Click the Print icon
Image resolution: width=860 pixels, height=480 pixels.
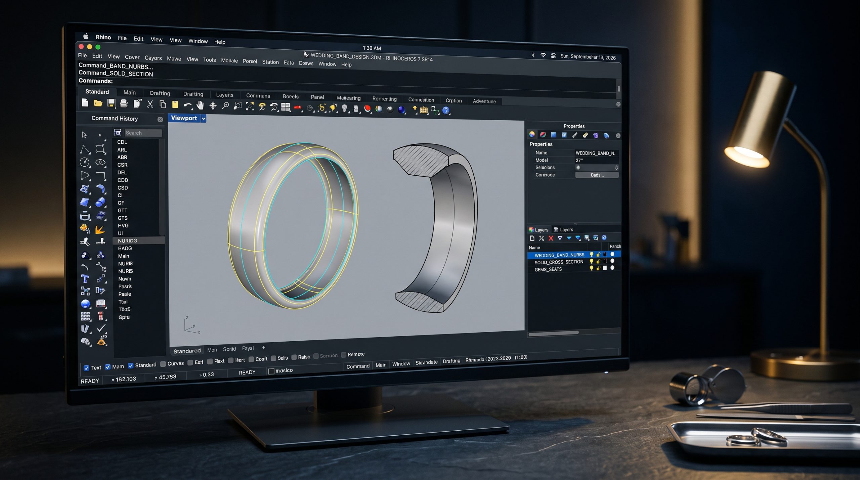pos(124,103)
